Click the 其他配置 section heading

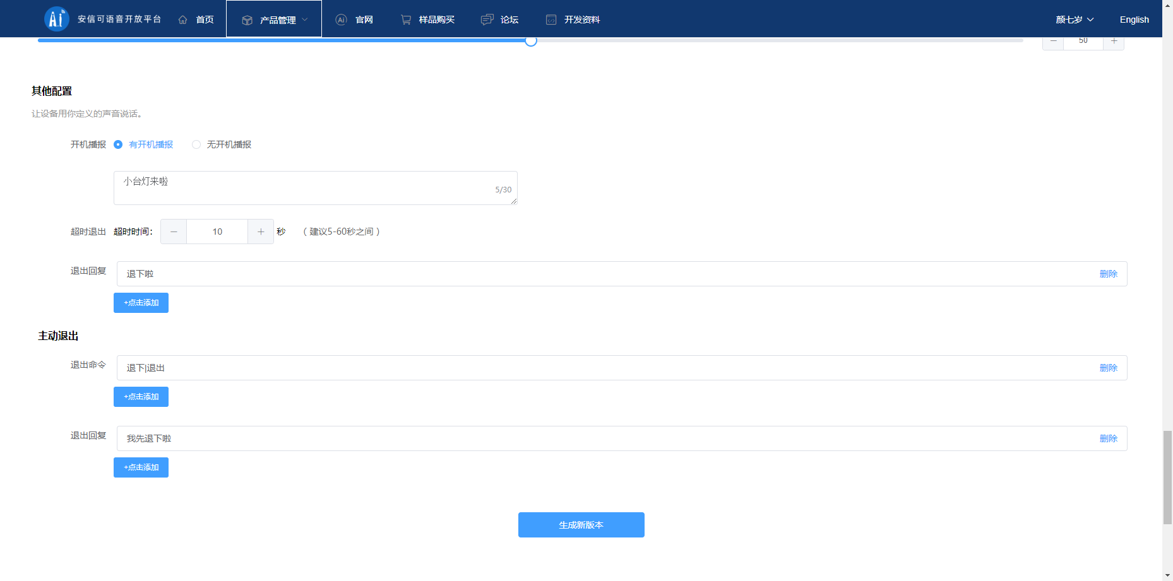click(x=52, y=91)
